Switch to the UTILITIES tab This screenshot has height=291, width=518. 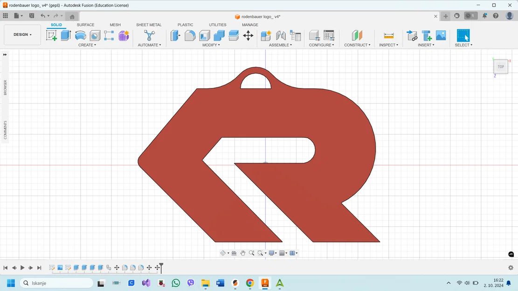point(218,25)
